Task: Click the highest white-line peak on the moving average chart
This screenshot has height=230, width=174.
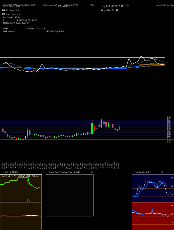Action: tap(141, 56)
